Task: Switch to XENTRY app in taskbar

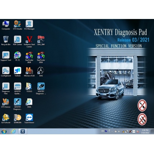Action: [x=23, y=131]
